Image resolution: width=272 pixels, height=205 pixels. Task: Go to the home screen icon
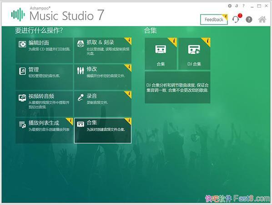coord(262,20)
